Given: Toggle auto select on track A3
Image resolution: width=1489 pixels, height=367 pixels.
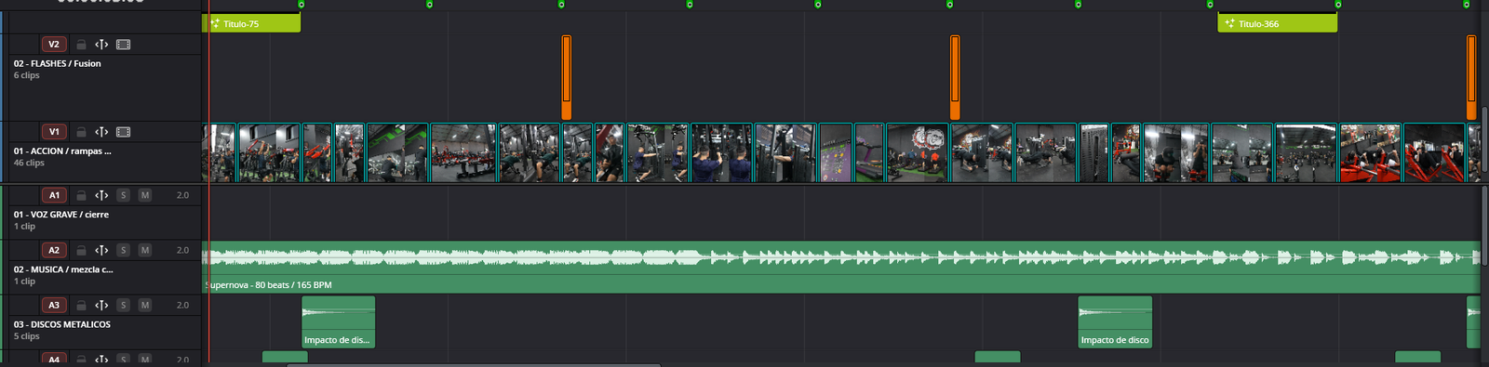Looking at the screenshot, I should click(x=101, y=305).
